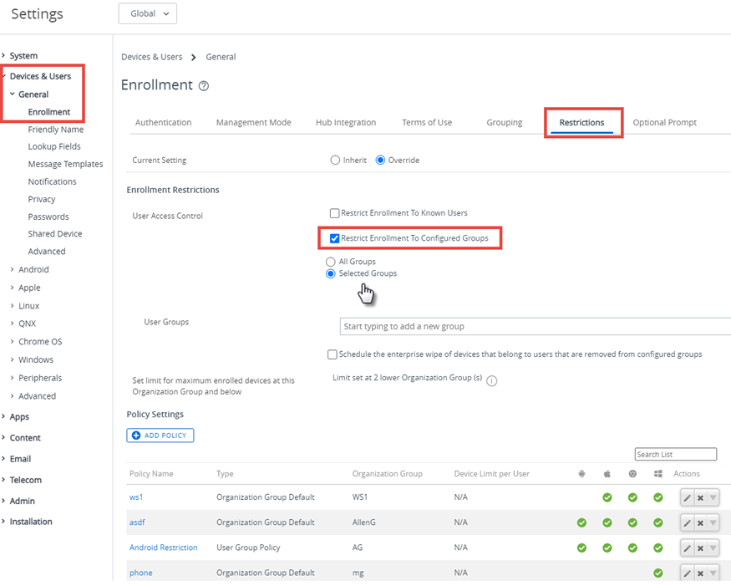
Task: Open Shared Device in the sidebar
Action: coord(55,234)
